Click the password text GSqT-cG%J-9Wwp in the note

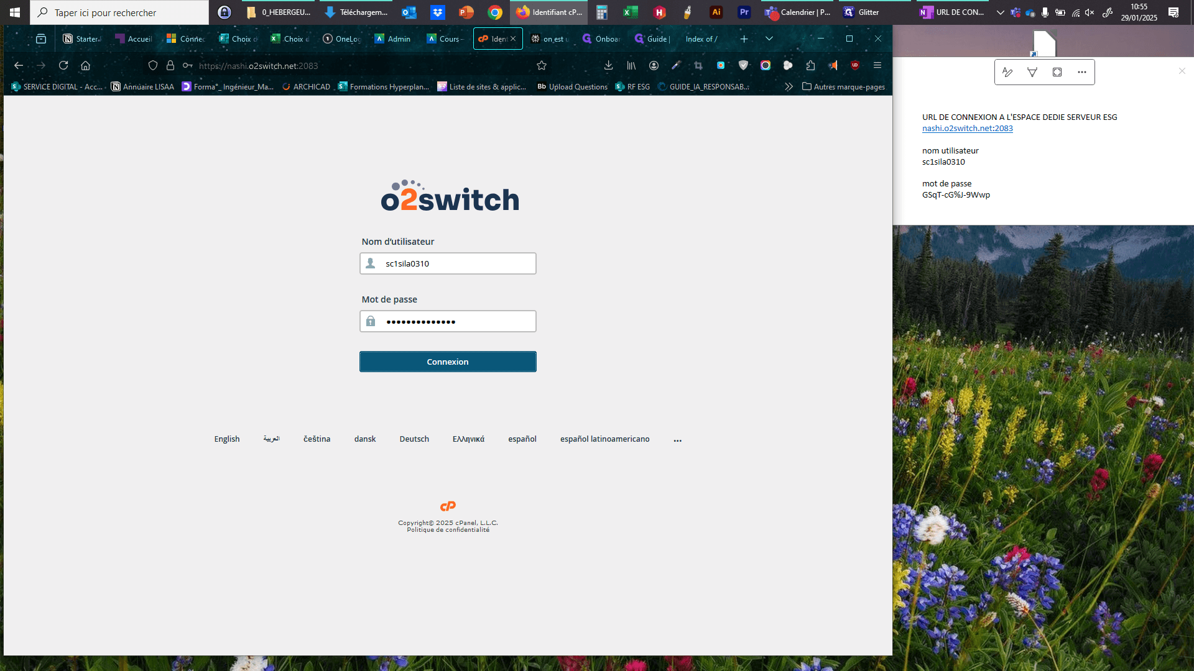[956, 195]
